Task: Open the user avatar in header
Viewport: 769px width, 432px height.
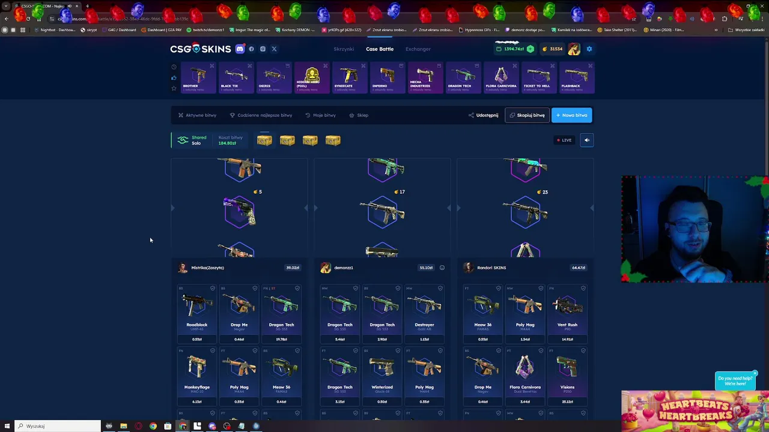Action: (574, 49)
